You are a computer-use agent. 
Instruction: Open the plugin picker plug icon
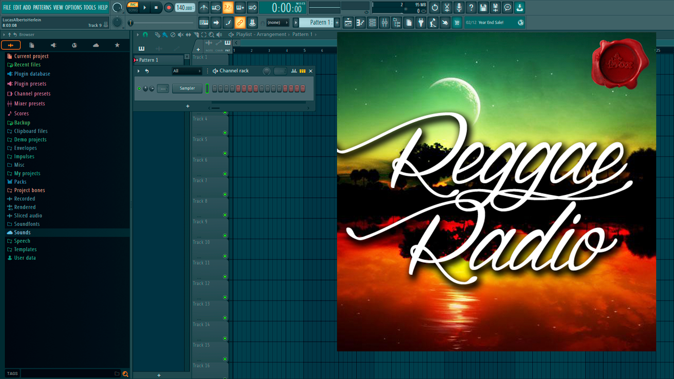pos(421,22)
